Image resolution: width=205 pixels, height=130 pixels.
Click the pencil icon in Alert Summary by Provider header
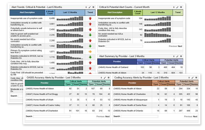point(177,56)
